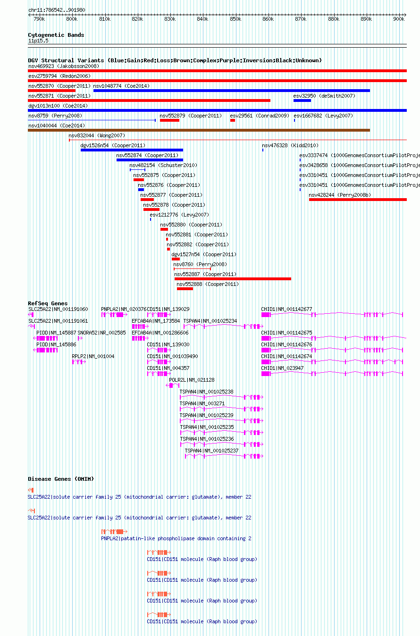Screen dimensions: 420x636
Task: Click the long red bar under nsv552887
Action: tap(233, 279)
